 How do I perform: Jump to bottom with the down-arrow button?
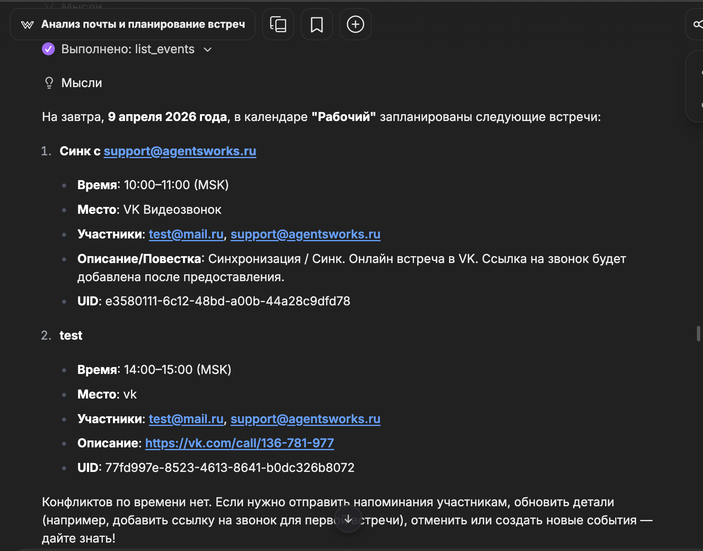point(348,520)
